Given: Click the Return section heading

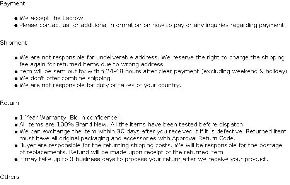Looking at the screenshot, I should pyautogui.click(x=9, y=103).
